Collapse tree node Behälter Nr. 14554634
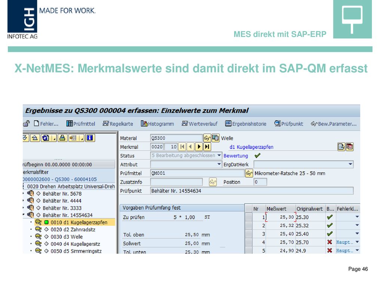 coord(24,215)
